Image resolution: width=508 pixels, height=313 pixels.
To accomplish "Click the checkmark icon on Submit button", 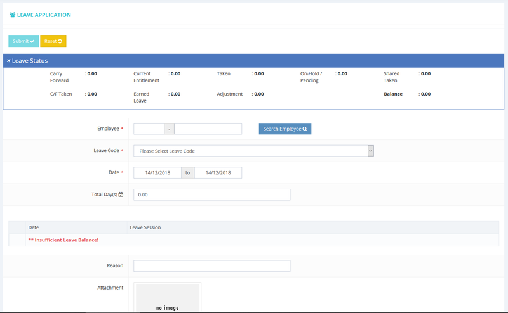I will (x=32, y=41).
